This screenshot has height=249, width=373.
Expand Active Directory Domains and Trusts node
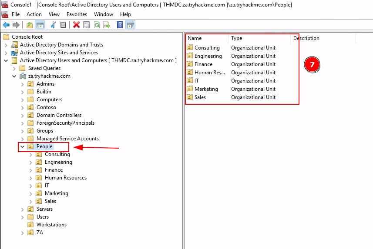pos(6,45)
